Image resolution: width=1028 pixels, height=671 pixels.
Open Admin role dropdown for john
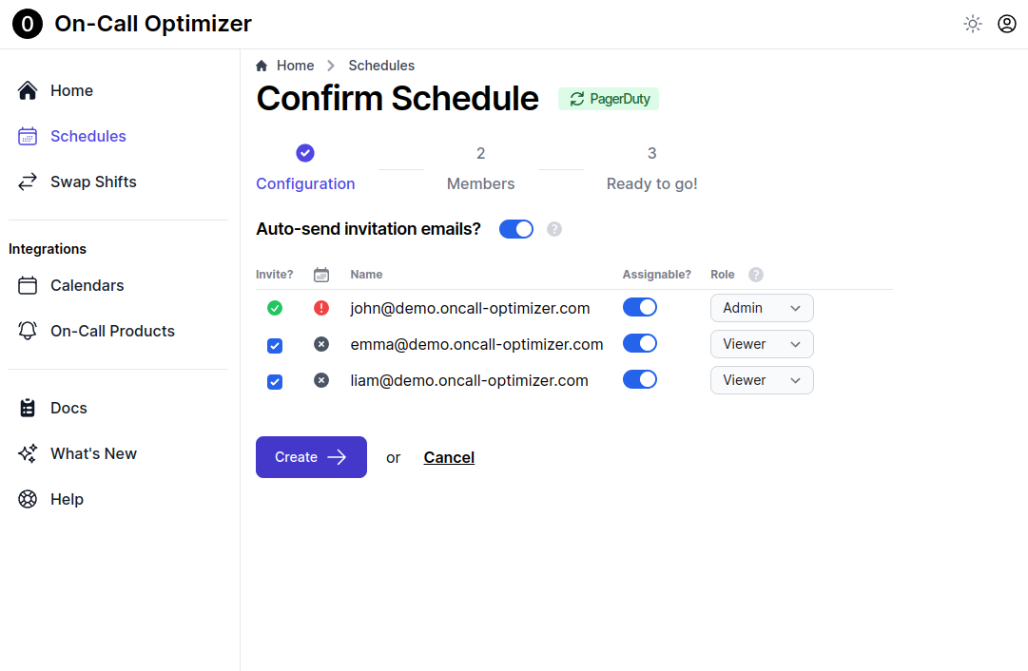point(762,308)
